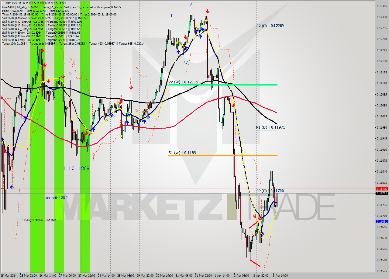Click the orange weekly S1 support line
This screenshot has width=389, height=279.
[222, 156]
